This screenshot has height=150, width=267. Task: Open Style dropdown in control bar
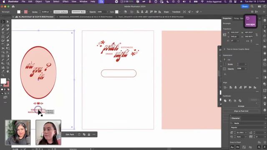tap(120, 12)
